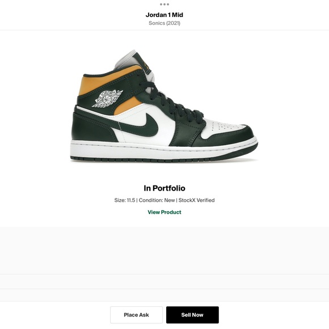
Task: Click the shoe's white tongue top
Action: 127,60
